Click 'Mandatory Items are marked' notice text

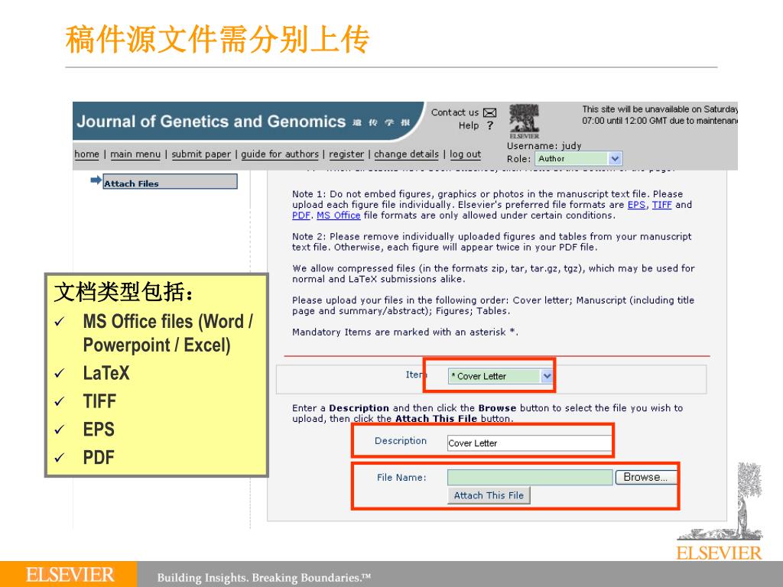click(405, 332)
